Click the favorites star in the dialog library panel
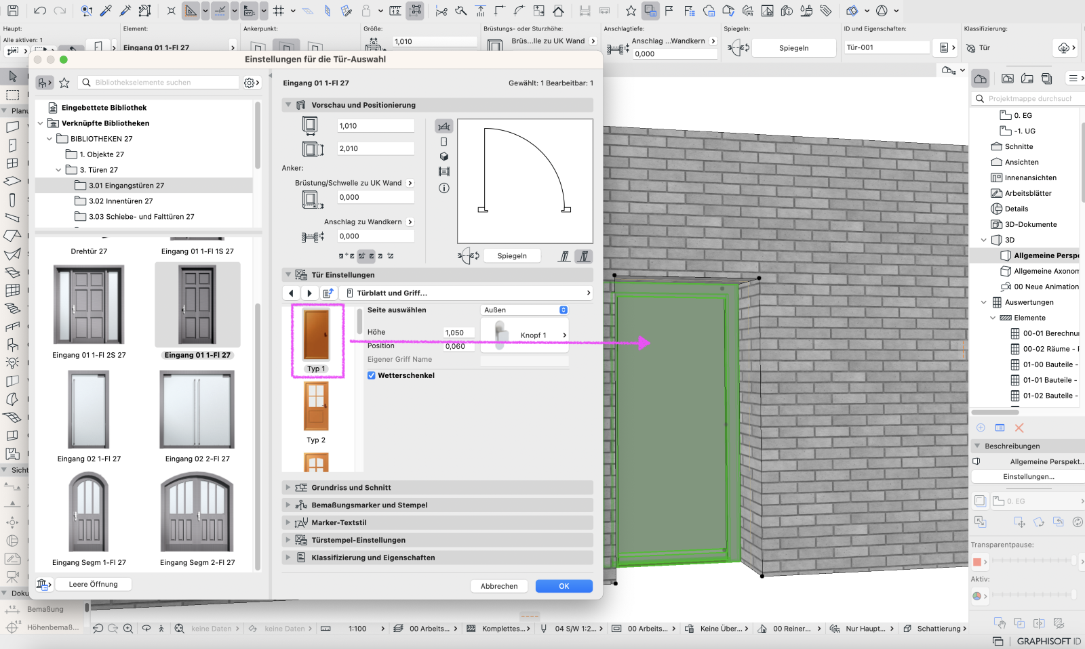The height and width of the screenshot is (649, 1085). pyautogui.click(x=64, y=83)
